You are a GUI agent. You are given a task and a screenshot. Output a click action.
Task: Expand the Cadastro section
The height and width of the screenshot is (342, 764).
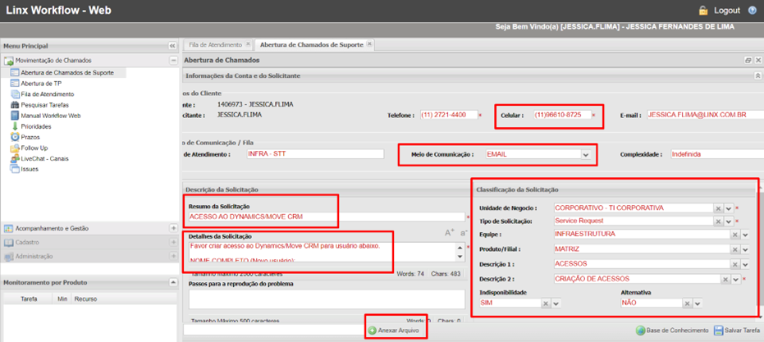click(x=173, y=242)
